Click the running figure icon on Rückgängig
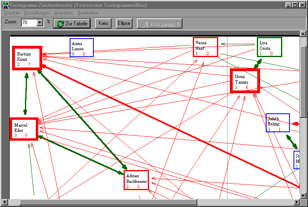 pos(145,24)
